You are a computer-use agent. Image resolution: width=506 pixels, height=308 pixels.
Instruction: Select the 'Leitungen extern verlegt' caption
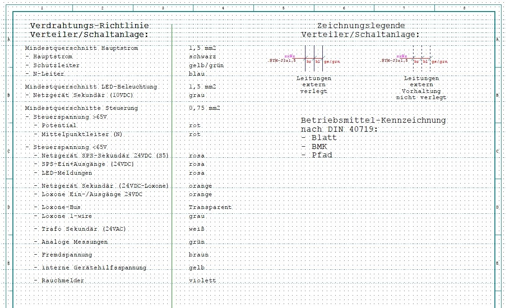click(313, 84)
